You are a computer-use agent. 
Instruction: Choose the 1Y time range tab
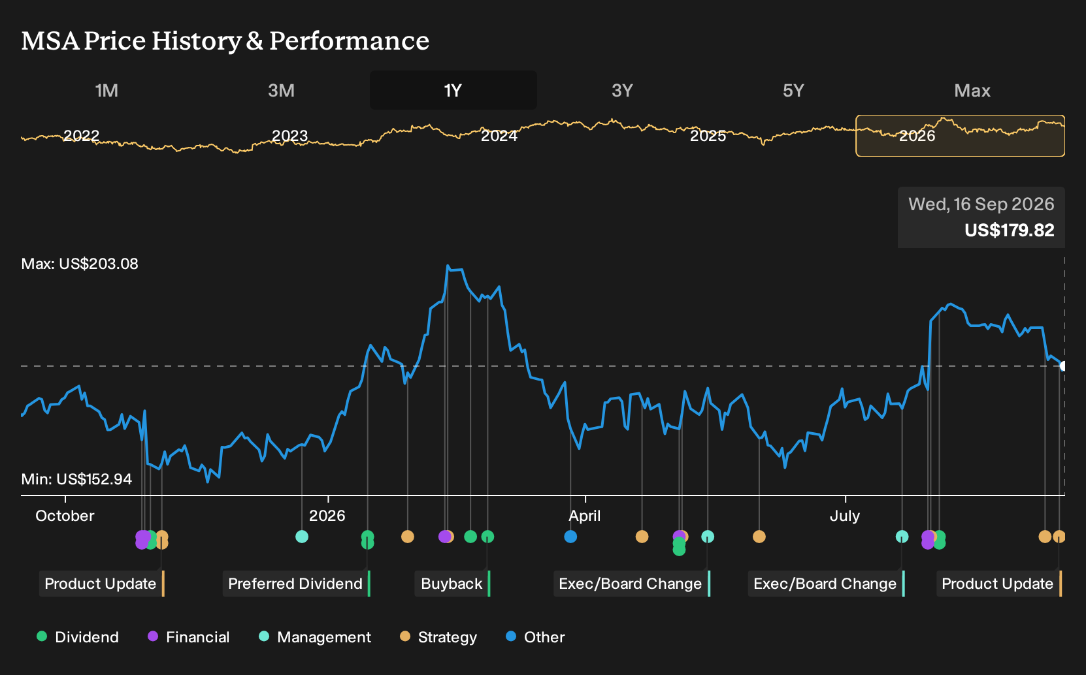click(x=453, y=90)
